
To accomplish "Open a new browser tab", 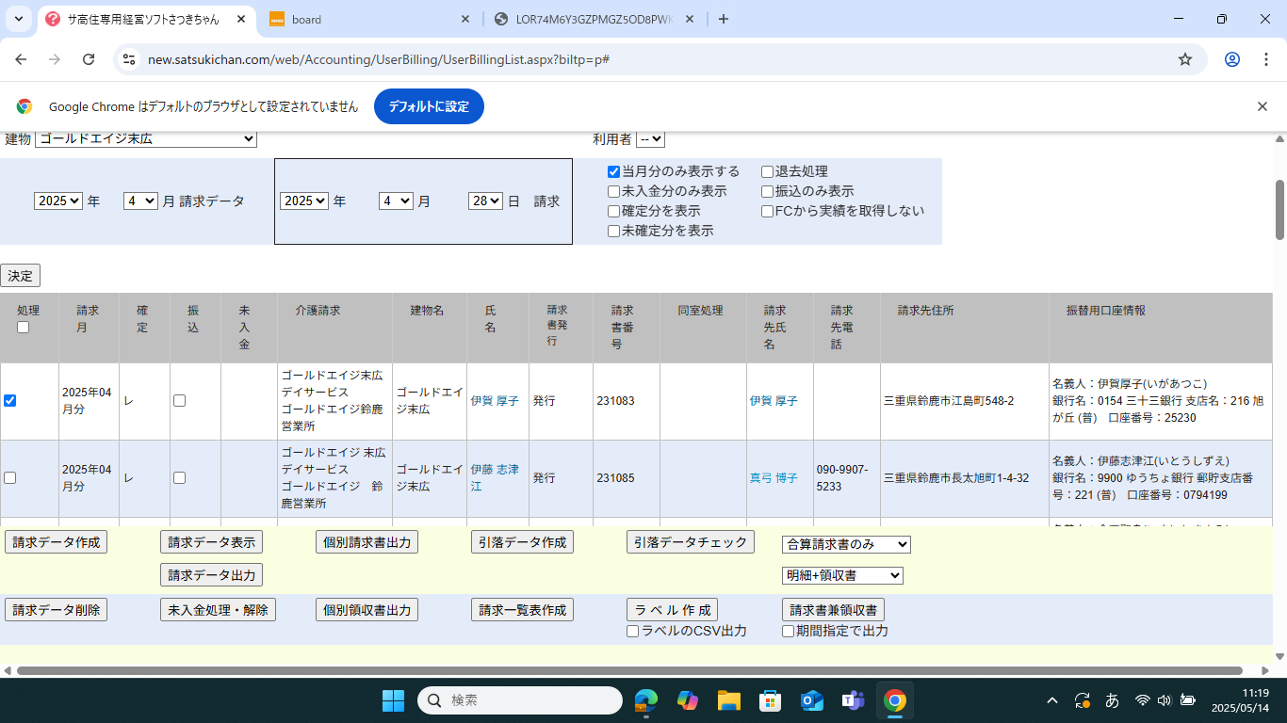I will (x=724, y=19).
